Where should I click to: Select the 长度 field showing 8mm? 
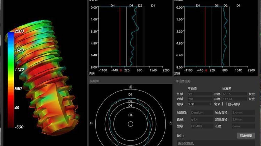[x=243, y=126]
